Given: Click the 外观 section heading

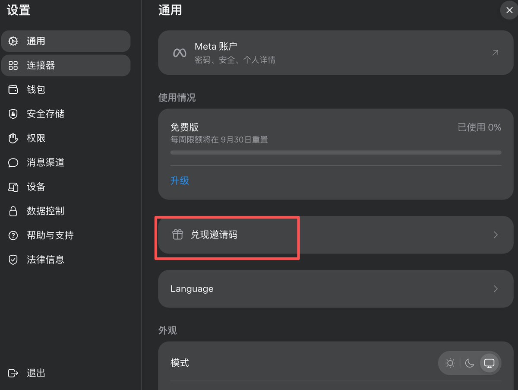Looking at the screenshot, I should pos(167,330).
